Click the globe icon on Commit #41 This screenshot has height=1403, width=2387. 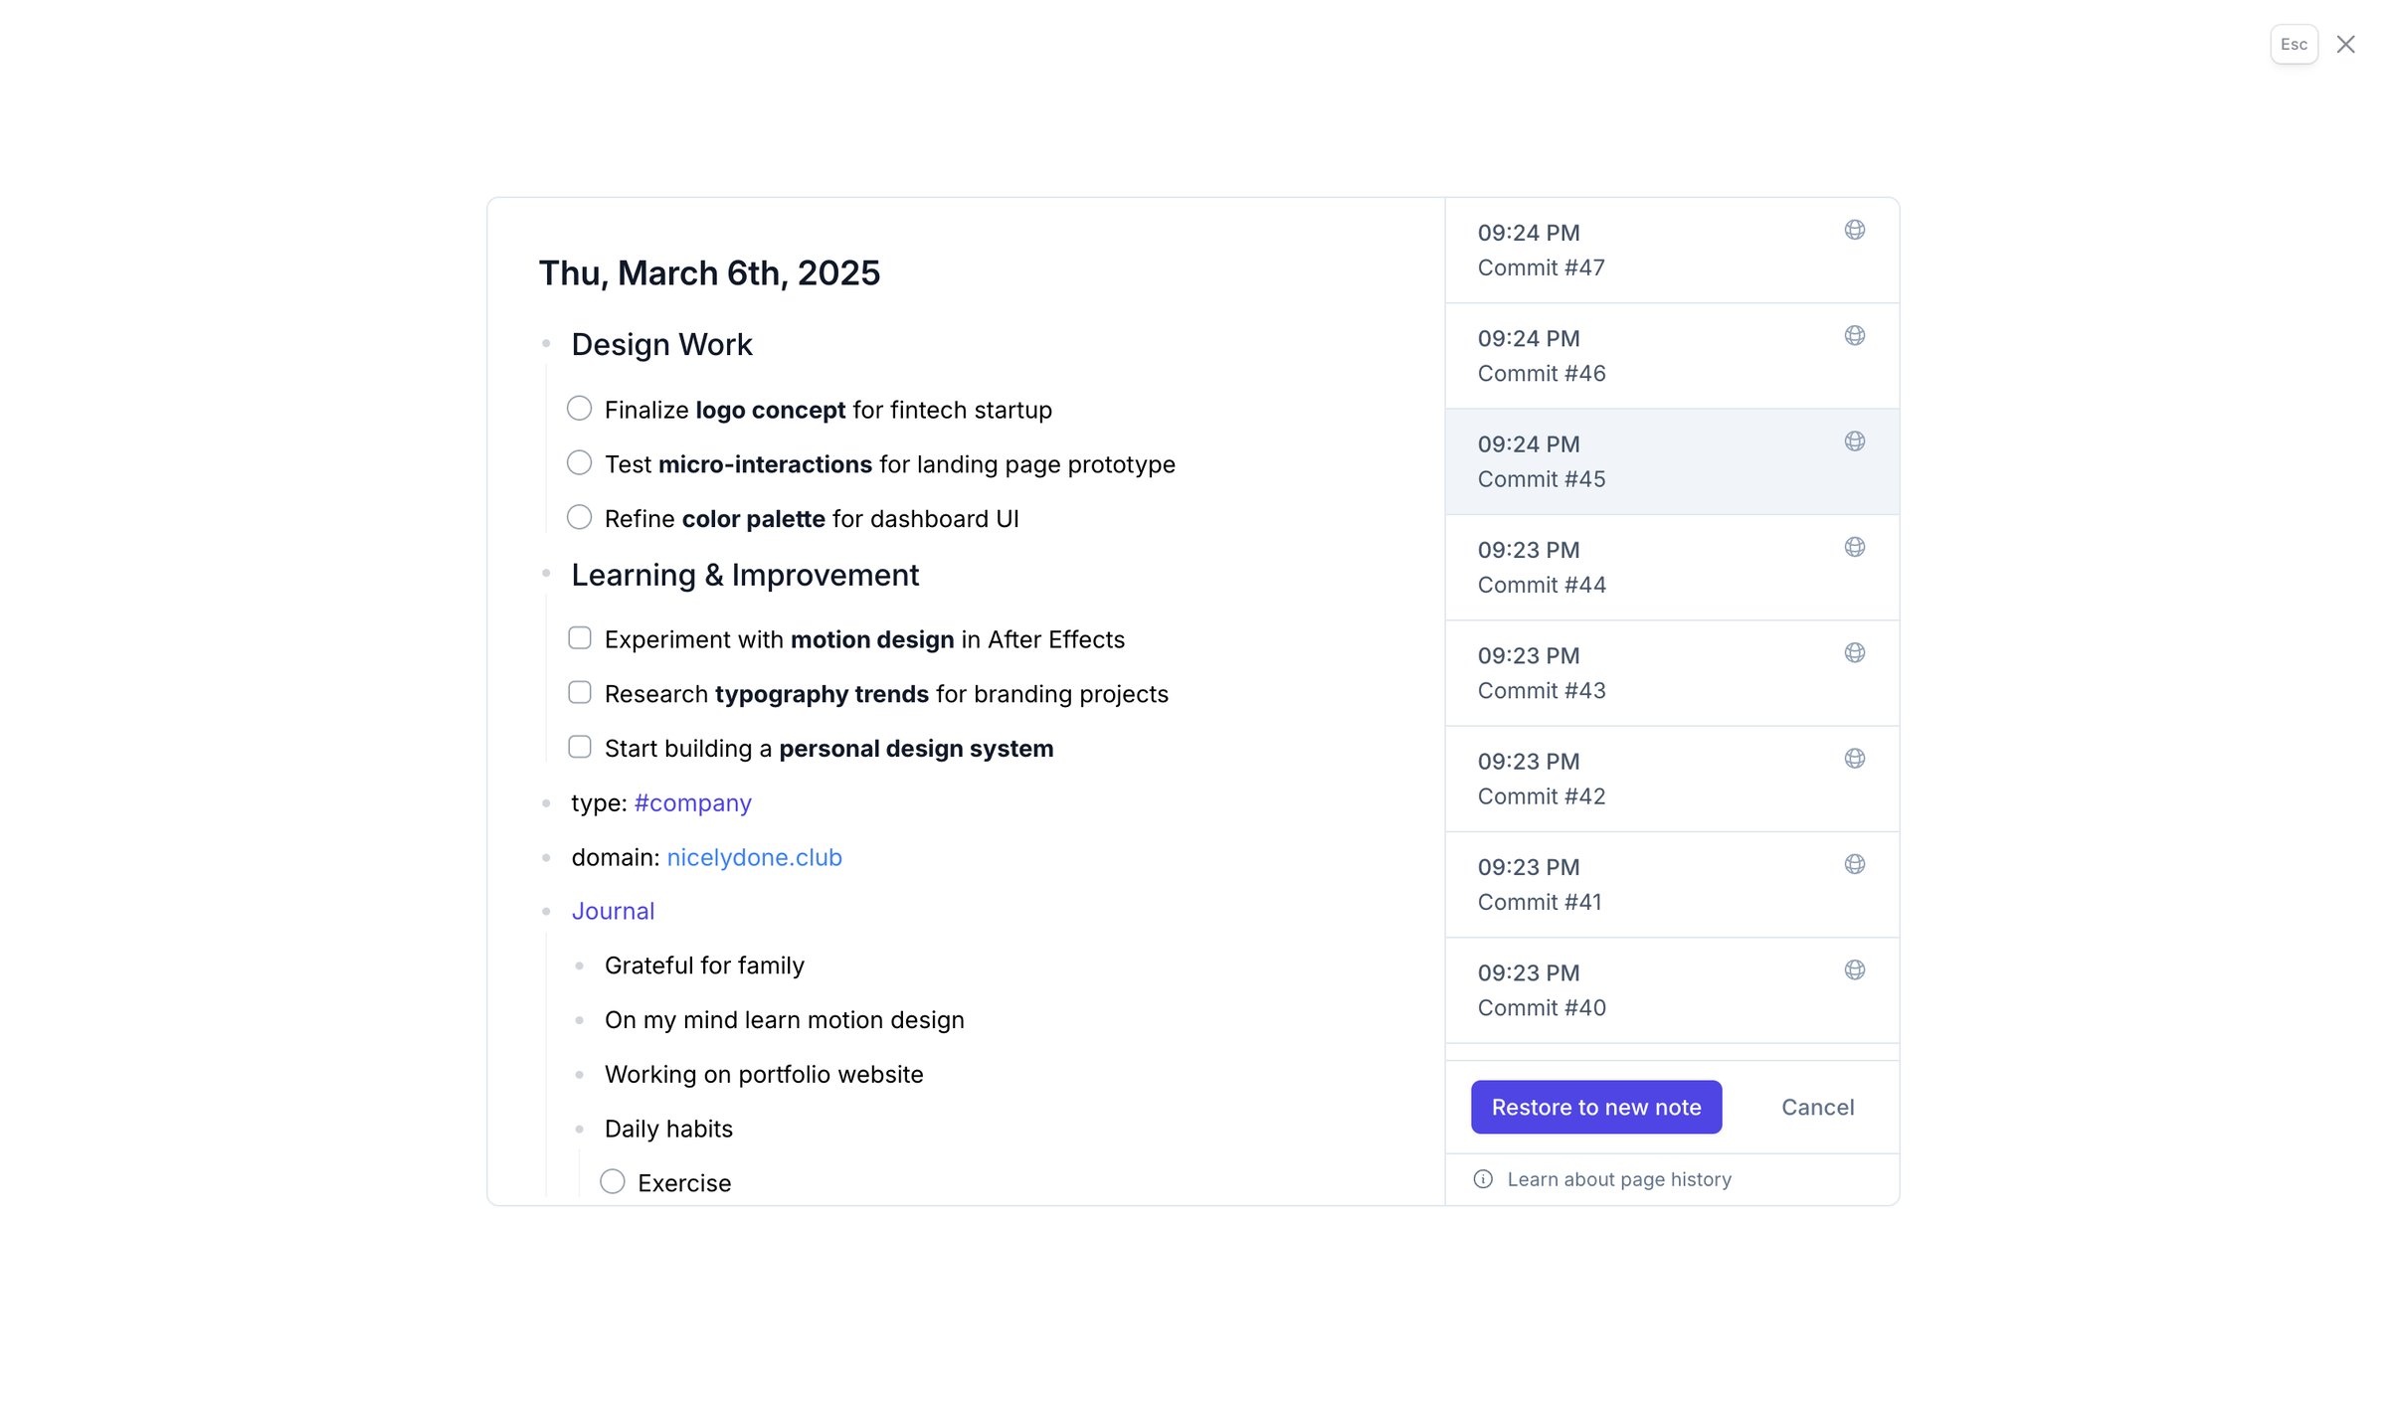[x=1854, y=864]
